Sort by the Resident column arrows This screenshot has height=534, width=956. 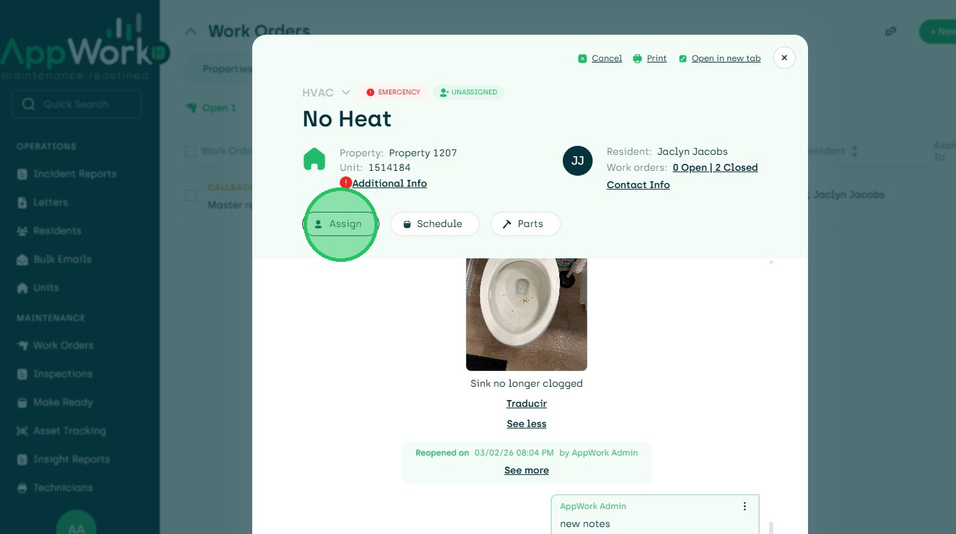tap(855, 151)
